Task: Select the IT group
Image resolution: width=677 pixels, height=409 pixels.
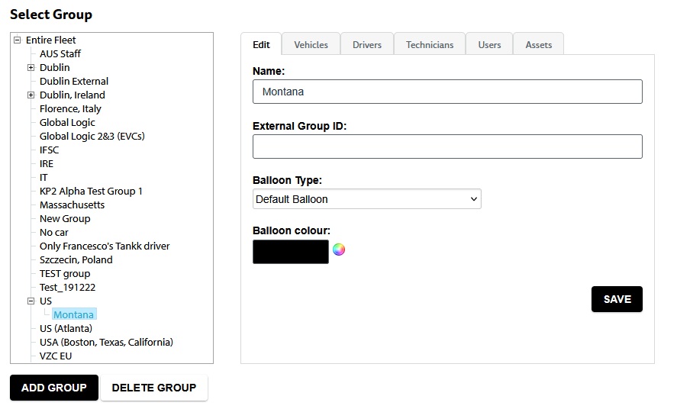Action: [44, 178]
